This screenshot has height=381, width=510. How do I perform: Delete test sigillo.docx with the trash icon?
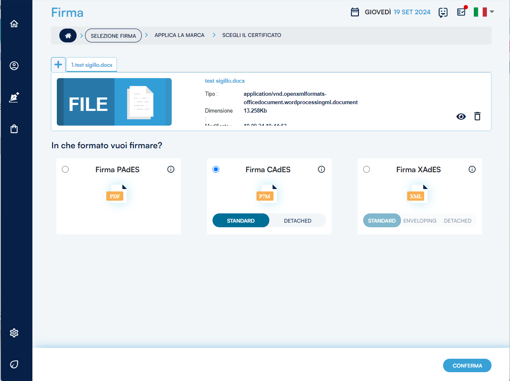pos(477,116)
